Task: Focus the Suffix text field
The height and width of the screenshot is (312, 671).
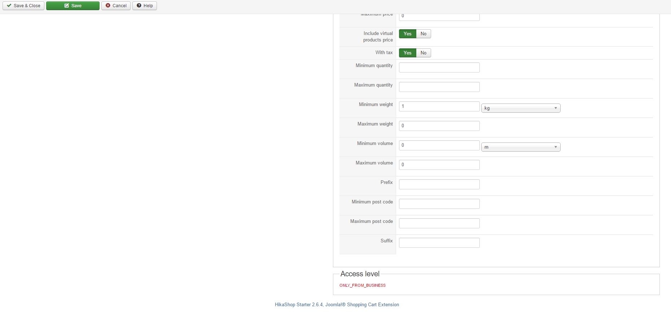Action: (x=439, y=243)
